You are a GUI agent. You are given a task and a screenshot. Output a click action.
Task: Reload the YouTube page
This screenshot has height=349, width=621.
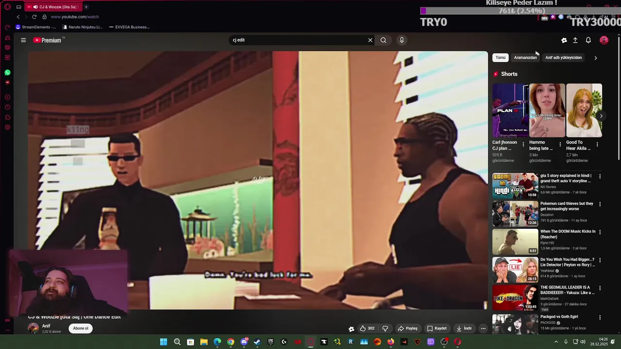point(34,16)
